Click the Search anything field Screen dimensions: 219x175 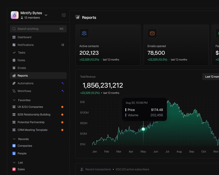tap(38, 29)
